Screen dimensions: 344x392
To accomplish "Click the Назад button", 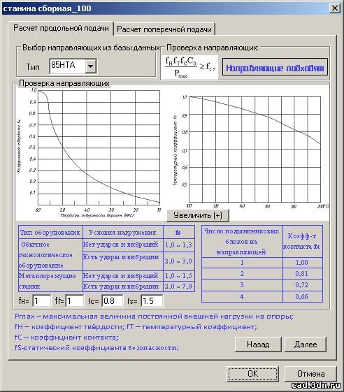I will (258, 344).
